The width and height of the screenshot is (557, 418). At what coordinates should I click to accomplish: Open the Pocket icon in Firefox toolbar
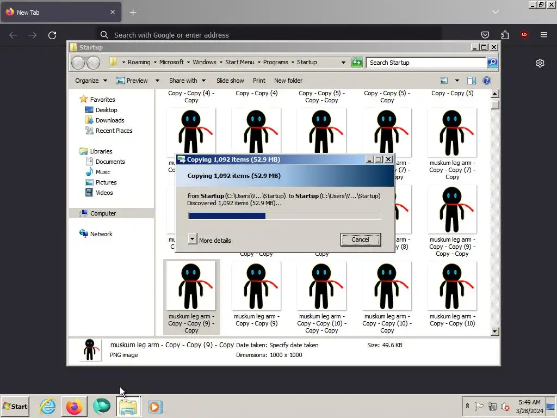pyautogui.click(x=485, y=35)
